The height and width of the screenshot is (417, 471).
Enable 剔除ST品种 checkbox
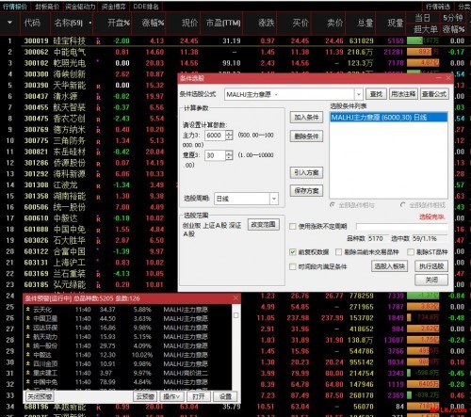point(411,252)
